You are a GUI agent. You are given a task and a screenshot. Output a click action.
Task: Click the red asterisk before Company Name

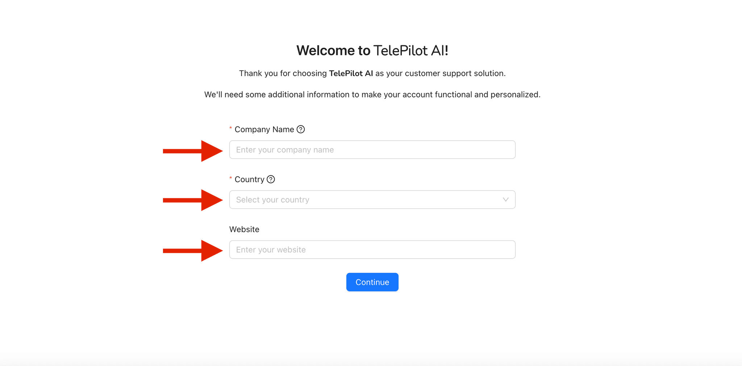(x=231, y=129)
